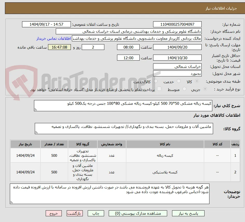The image size is (245, 222).
Task: Click the resize handle of buyer notes area
Action: coord(11,202)
